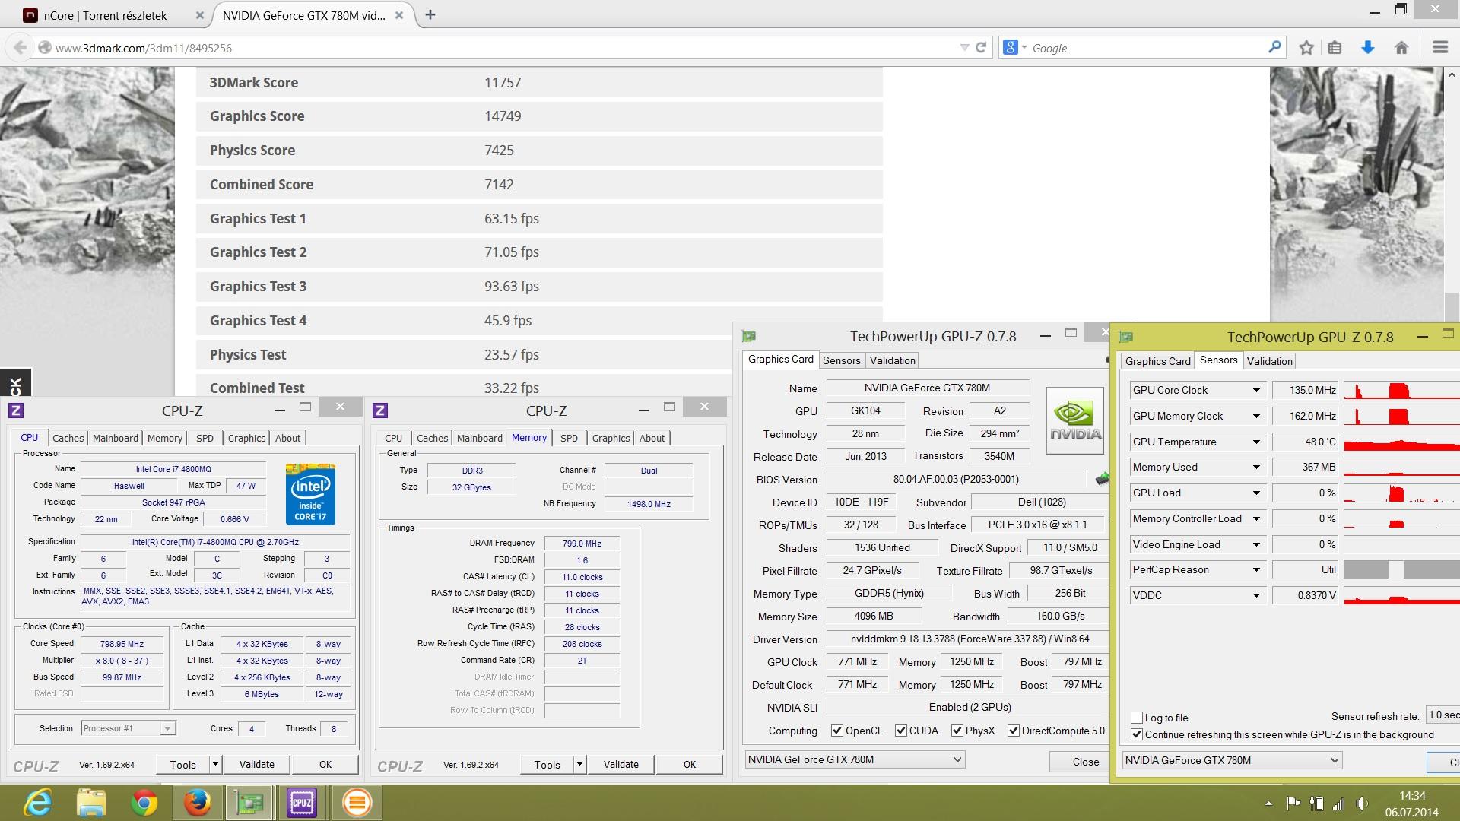Click the Firefox bookmark star icon
Viewport: 1460px width, 821px height.
pyautogui.click(x=1306, y=48)
